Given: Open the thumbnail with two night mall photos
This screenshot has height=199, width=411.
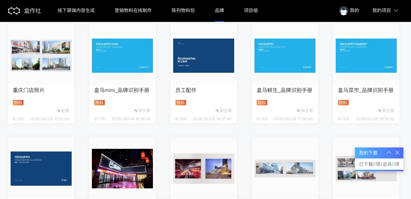Looking at the screenshot, I should point(204,168).
